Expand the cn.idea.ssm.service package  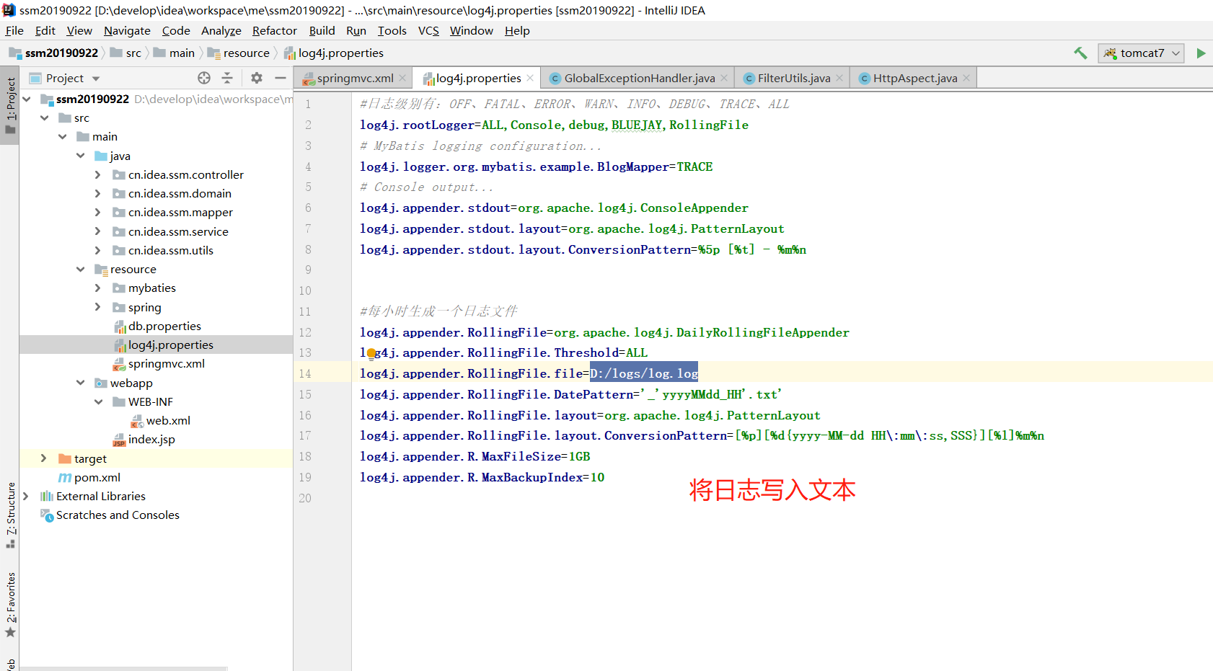(x=98, y=231)
